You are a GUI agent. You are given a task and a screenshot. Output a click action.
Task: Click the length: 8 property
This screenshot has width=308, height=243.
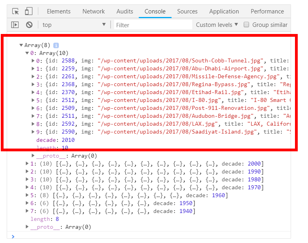coord(45,219)
